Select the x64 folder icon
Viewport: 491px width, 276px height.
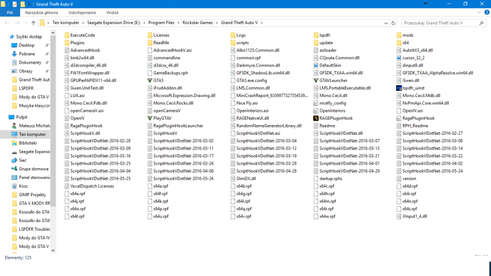(x=399, y=43)
